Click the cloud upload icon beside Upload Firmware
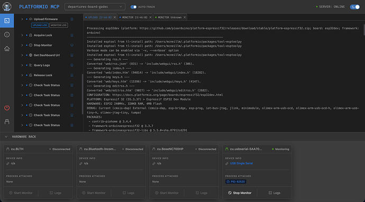Viewport: 365px width, 202px height. click(31, 19)
